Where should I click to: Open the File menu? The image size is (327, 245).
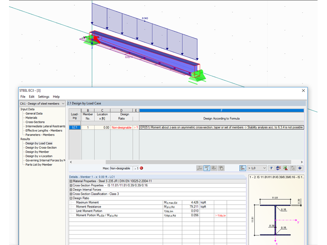[23, 97]
